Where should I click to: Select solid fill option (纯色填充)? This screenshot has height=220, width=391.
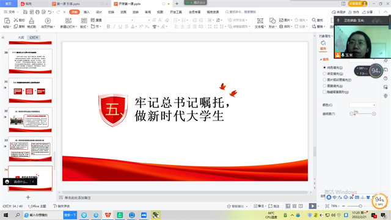(x=332, y=68)
